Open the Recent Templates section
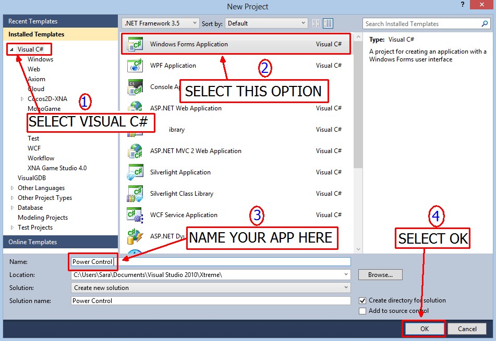This screenshot has height=341, width=496. pyautogui.click(x=61, y=21)
